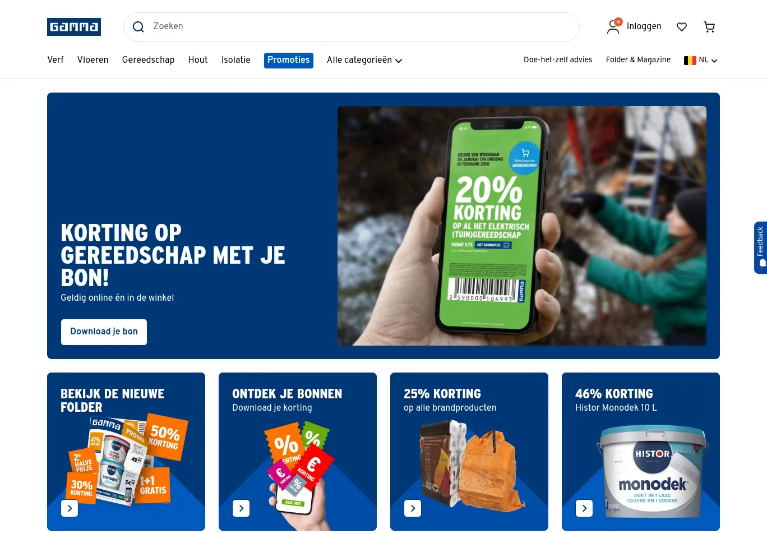Click the Gamma logo
Screen dimensions: 767x533
pos(74,27)
